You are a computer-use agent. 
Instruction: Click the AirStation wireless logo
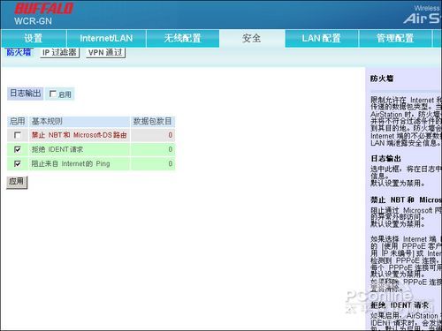coord(423,15)
